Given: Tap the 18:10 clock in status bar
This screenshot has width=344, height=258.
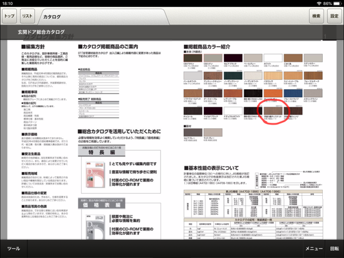Looking at the screenshot, I should pos(7,3).
